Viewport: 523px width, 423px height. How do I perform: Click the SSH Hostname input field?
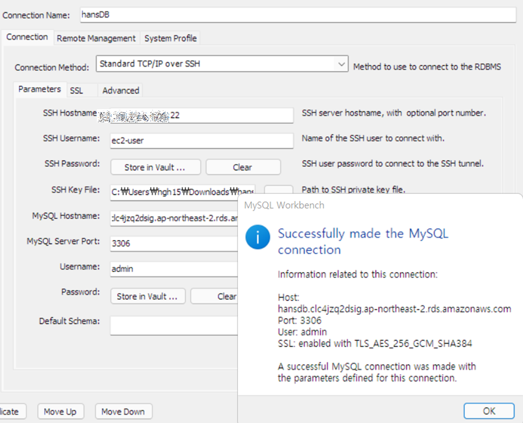pyautogui.click(x=202, y=115)
